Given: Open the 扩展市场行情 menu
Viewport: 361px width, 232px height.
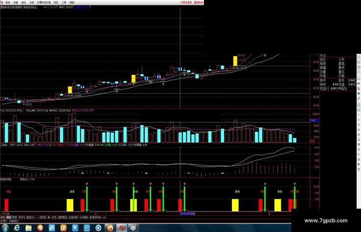Looking at the screenshot, I should pos(44,2).
